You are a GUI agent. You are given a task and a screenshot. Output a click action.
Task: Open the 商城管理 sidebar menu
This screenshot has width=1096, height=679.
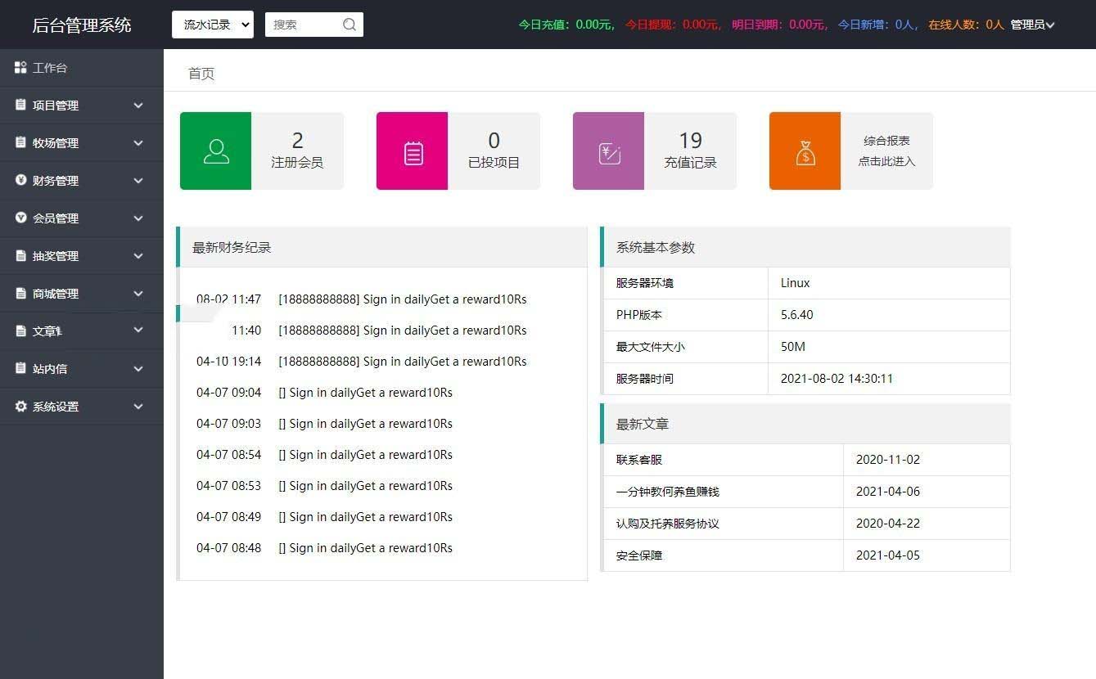tap(56, 294)
